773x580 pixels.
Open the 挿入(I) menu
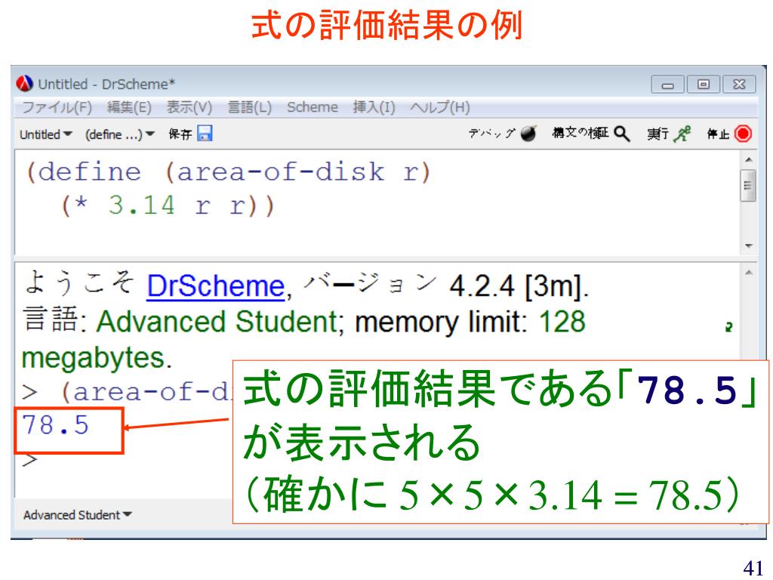pos(374,107)
